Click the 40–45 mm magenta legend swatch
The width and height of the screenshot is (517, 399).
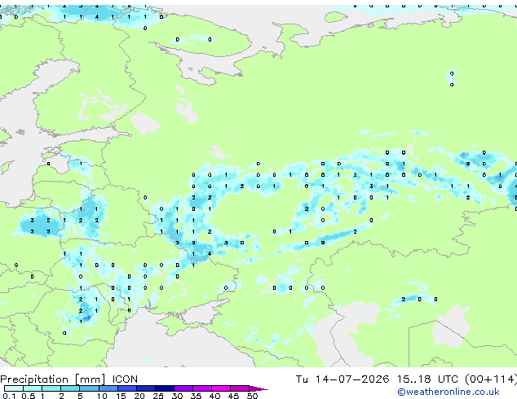click(221, 388)
